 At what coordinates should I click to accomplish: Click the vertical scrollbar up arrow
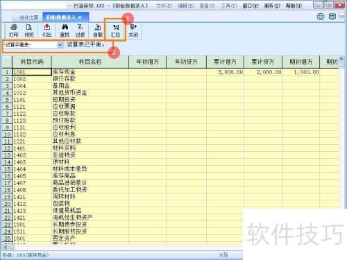(x=341, y=59)
